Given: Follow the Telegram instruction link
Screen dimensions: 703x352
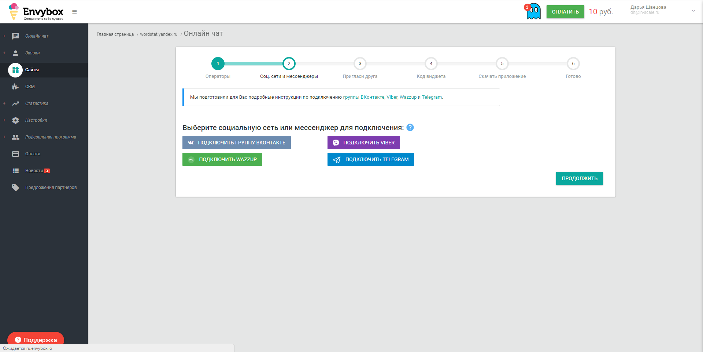Looking at the screenshot, I should pyautogui.click(x=432, y=97).
